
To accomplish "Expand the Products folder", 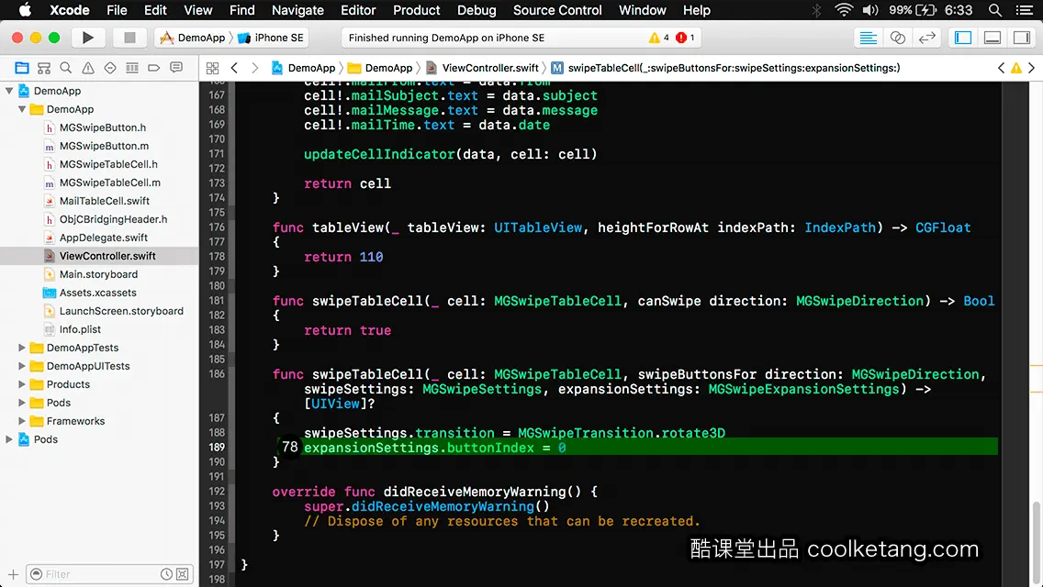I will pyautogui.click(x=22, y=384).
